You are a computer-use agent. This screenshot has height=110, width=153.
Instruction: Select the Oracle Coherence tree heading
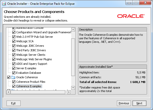pyautogui.click(x=27, y=77)
